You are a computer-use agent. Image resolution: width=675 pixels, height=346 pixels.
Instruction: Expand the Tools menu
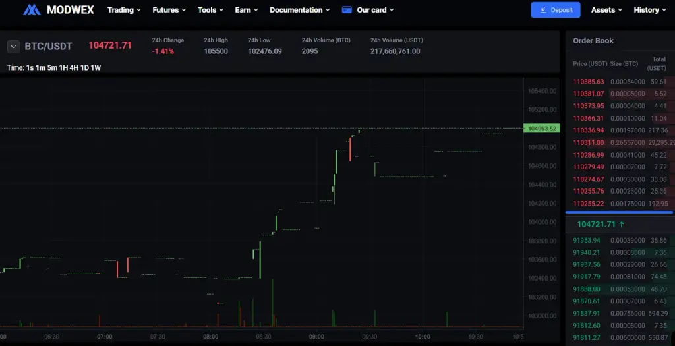coord(210,10)
